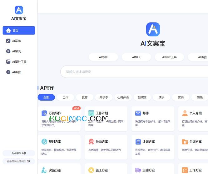The image size is (208, 174).
Task: Click the 工作计划 checkmark icon
Action: [91, 113]
